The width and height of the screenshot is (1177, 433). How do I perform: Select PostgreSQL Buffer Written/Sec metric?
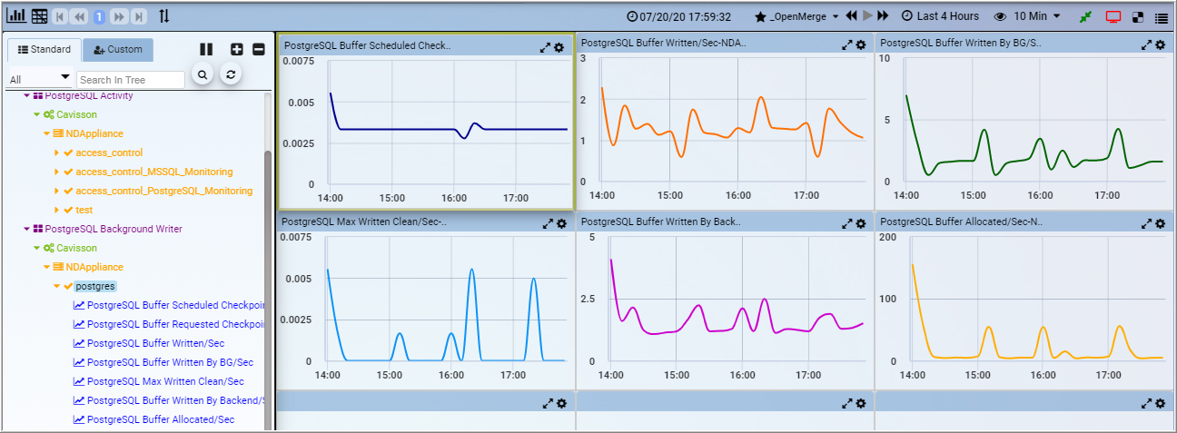pos(149,343)
